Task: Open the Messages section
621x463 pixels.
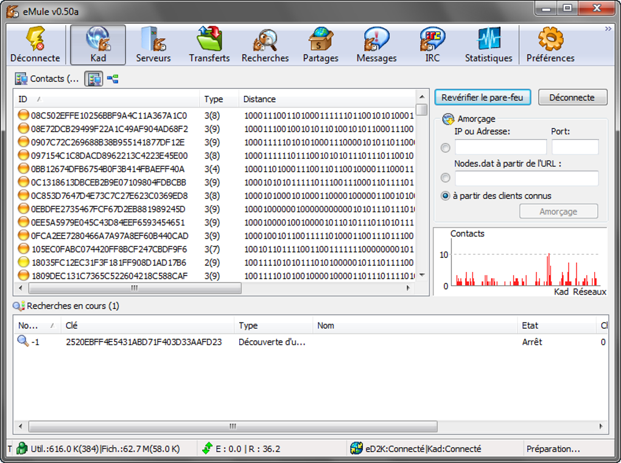Action: click(376, 44)
